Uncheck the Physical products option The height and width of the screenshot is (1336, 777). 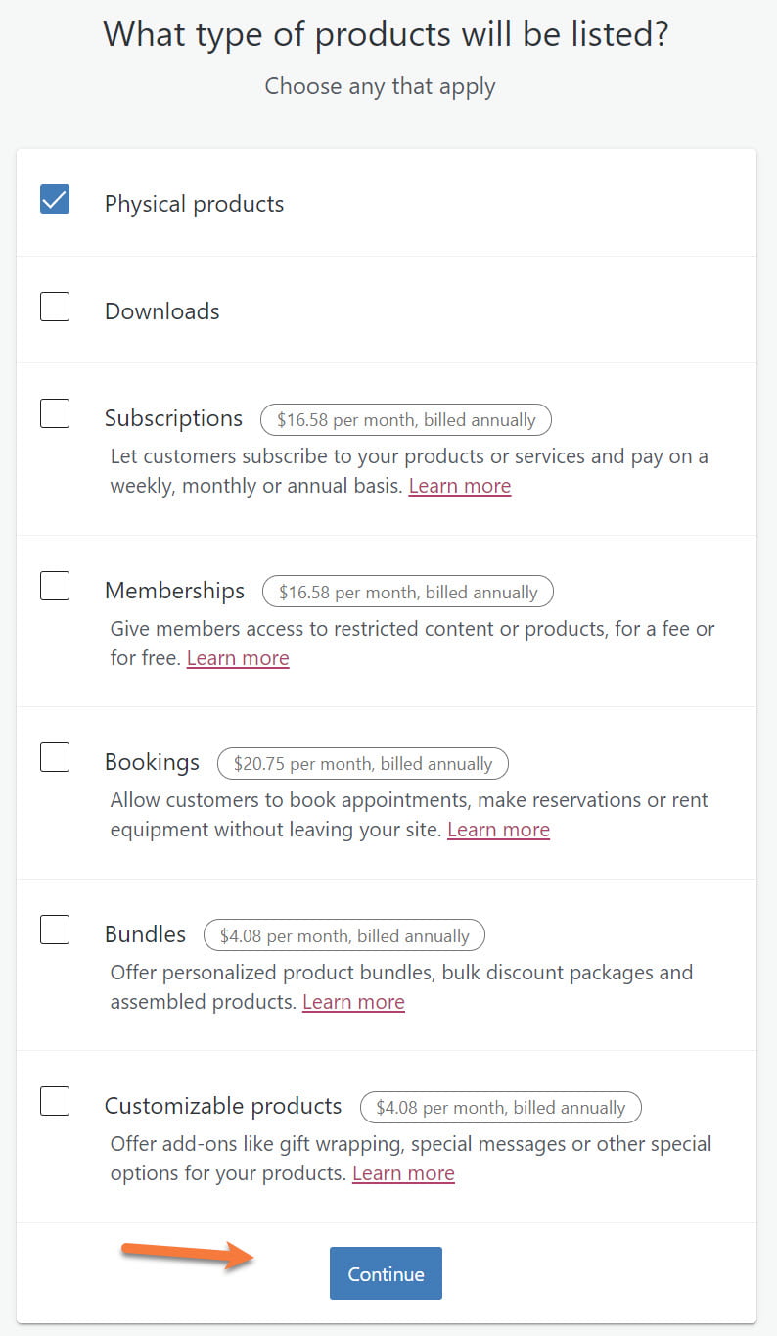pos(55,199)
